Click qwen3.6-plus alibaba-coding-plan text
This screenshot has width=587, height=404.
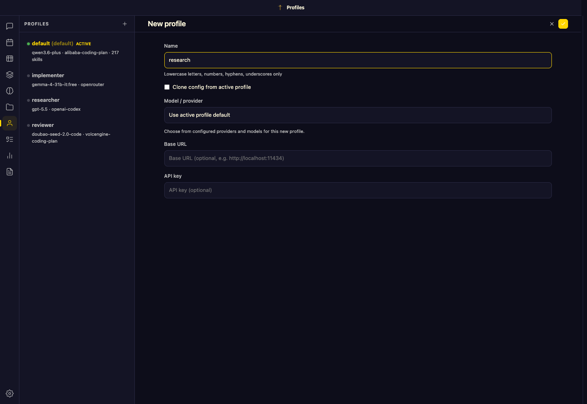coord(75,56)
